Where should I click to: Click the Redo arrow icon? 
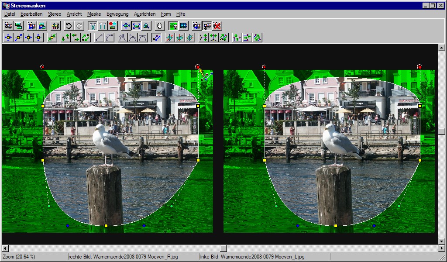(x=79, y=26)
